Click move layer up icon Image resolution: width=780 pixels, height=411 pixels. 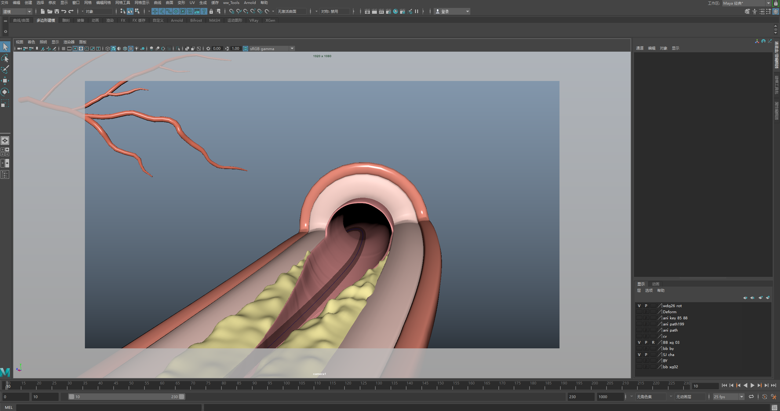click(x=745, y=298)
